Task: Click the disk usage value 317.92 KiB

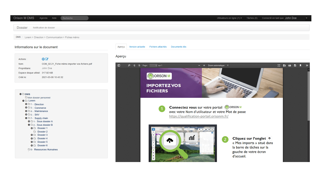Action: (47, 73)
